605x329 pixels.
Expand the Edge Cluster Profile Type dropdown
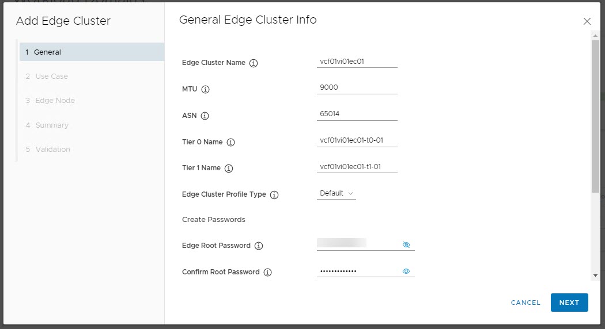click(x=336, y=193)
